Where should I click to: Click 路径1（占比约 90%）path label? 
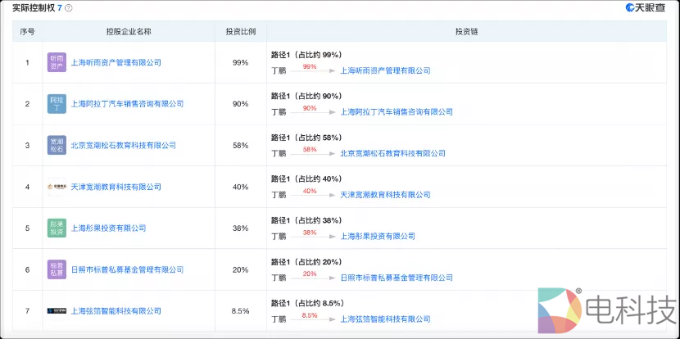[306, 96]
